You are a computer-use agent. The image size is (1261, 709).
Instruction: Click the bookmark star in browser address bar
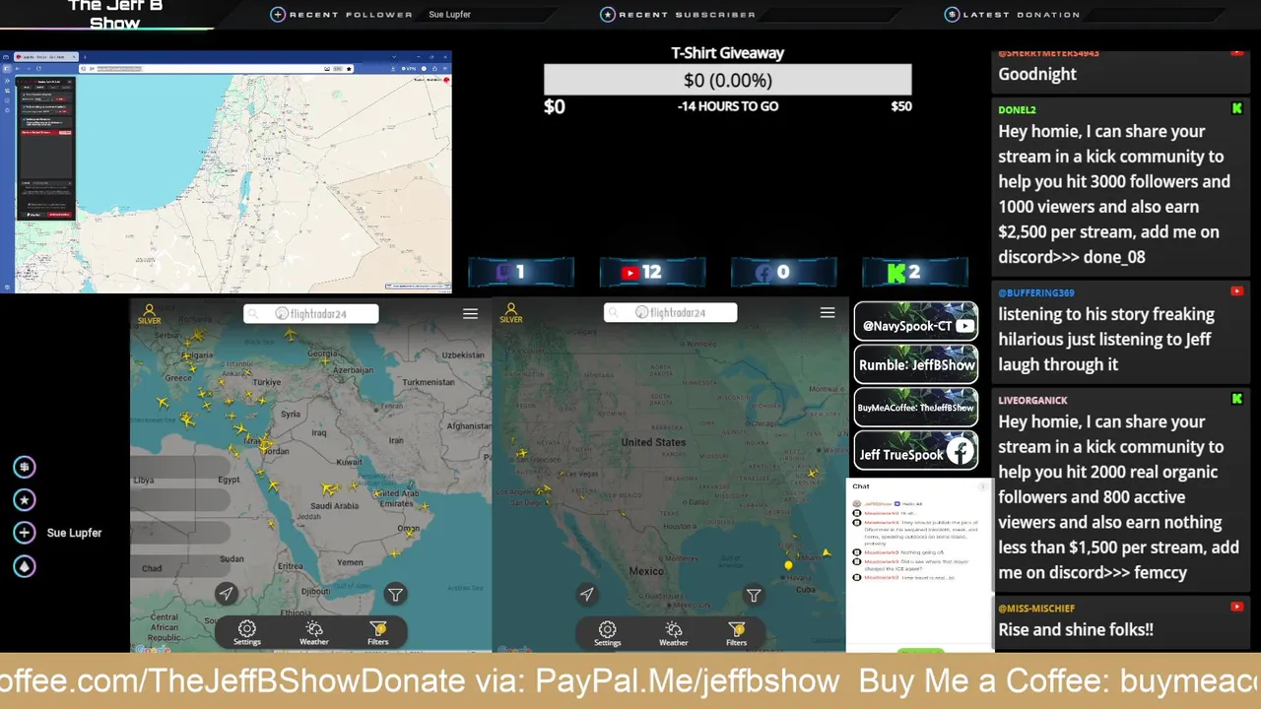pyautogui.click(x=349, y=69)
